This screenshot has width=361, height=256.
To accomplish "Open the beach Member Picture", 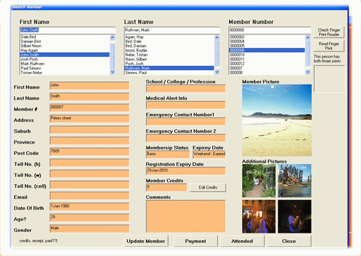I will [x=276, y=120].
